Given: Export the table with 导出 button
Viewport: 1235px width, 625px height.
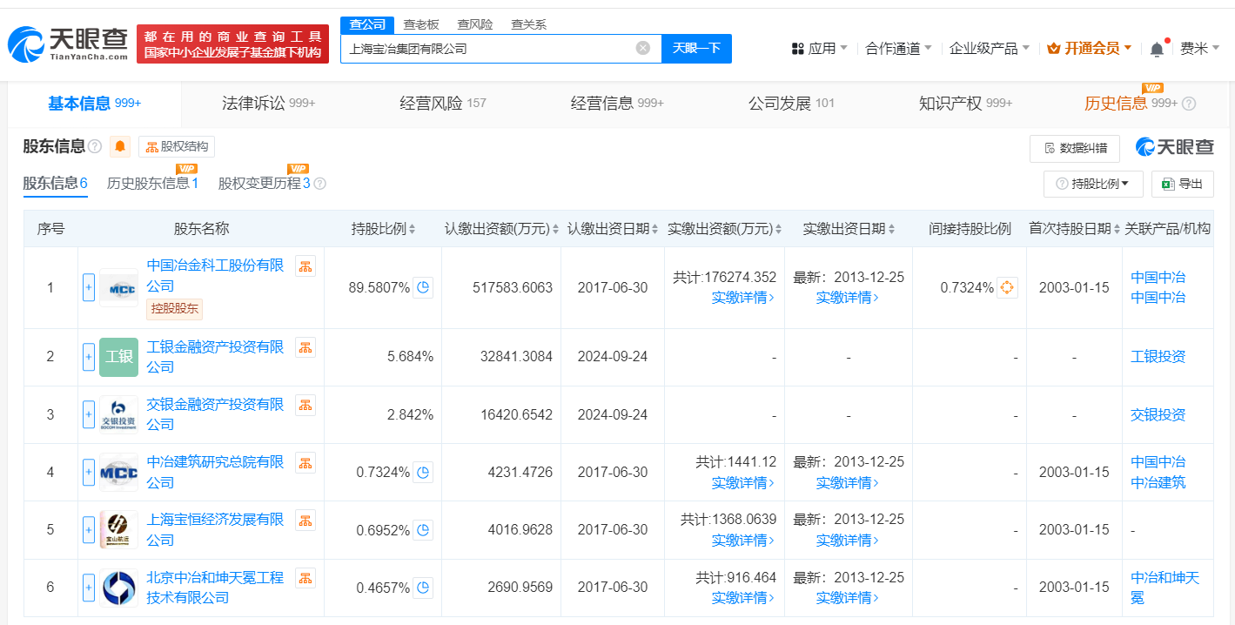Looking at the screenshot, I should (1182, 184).
